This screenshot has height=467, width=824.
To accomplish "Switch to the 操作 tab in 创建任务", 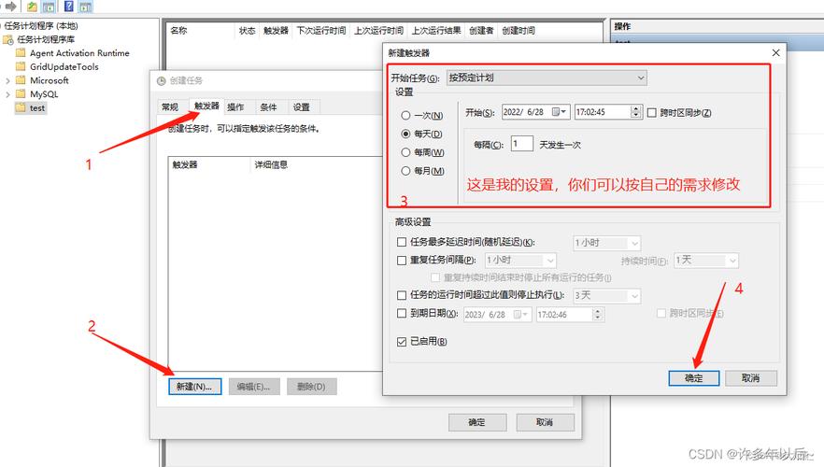I will pos(235,106).
